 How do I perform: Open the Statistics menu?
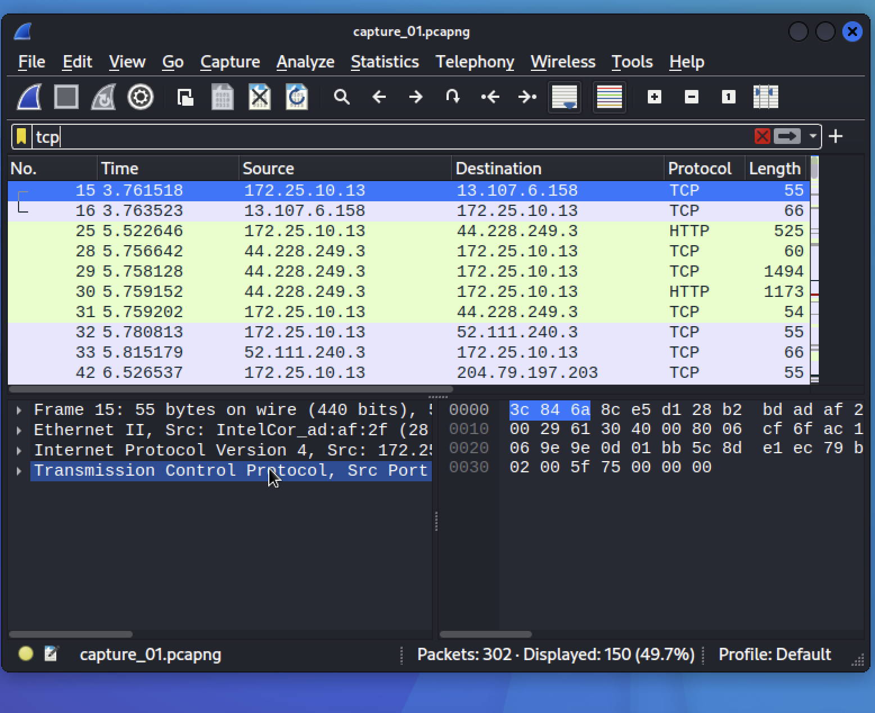(x=385, y=62)
